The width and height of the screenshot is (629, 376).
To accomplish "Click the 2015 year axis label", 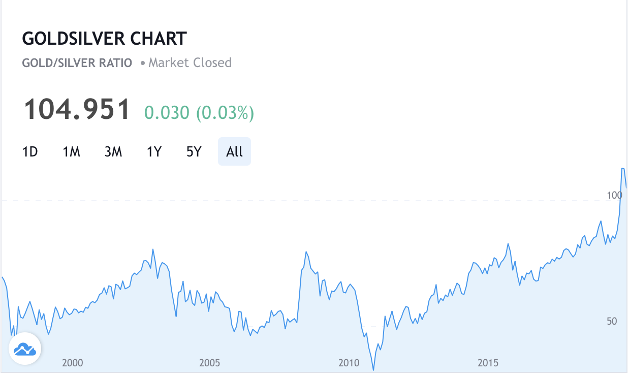I will (488, 363).
